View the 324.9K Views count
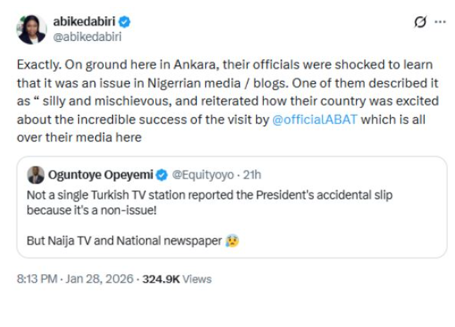455x327 pixels. (x=177, y=279)
